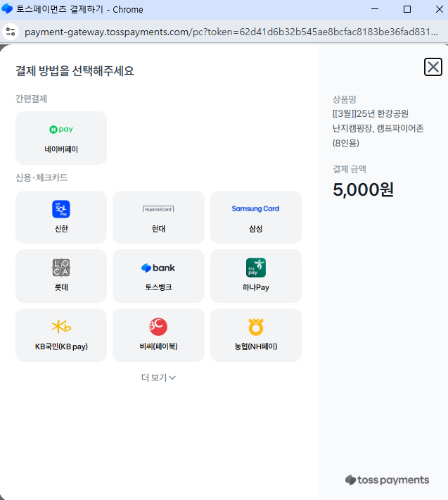Click the Toss favicon in title bar
The image size is (448, 500).
click(7, 9)
